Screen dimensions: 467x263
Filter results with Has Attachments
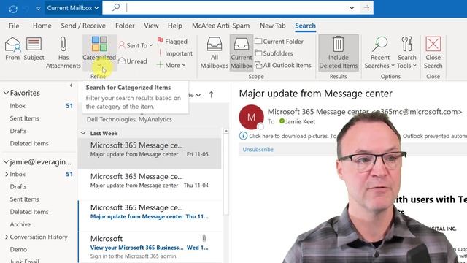[63, 53]
